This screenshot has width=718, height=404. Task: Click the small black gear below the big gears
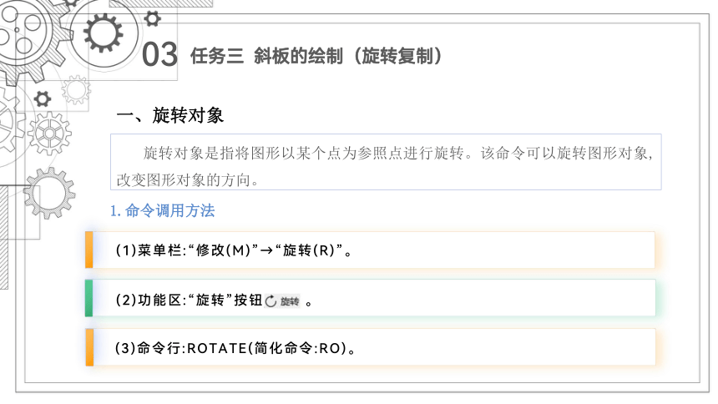(42, 98)
